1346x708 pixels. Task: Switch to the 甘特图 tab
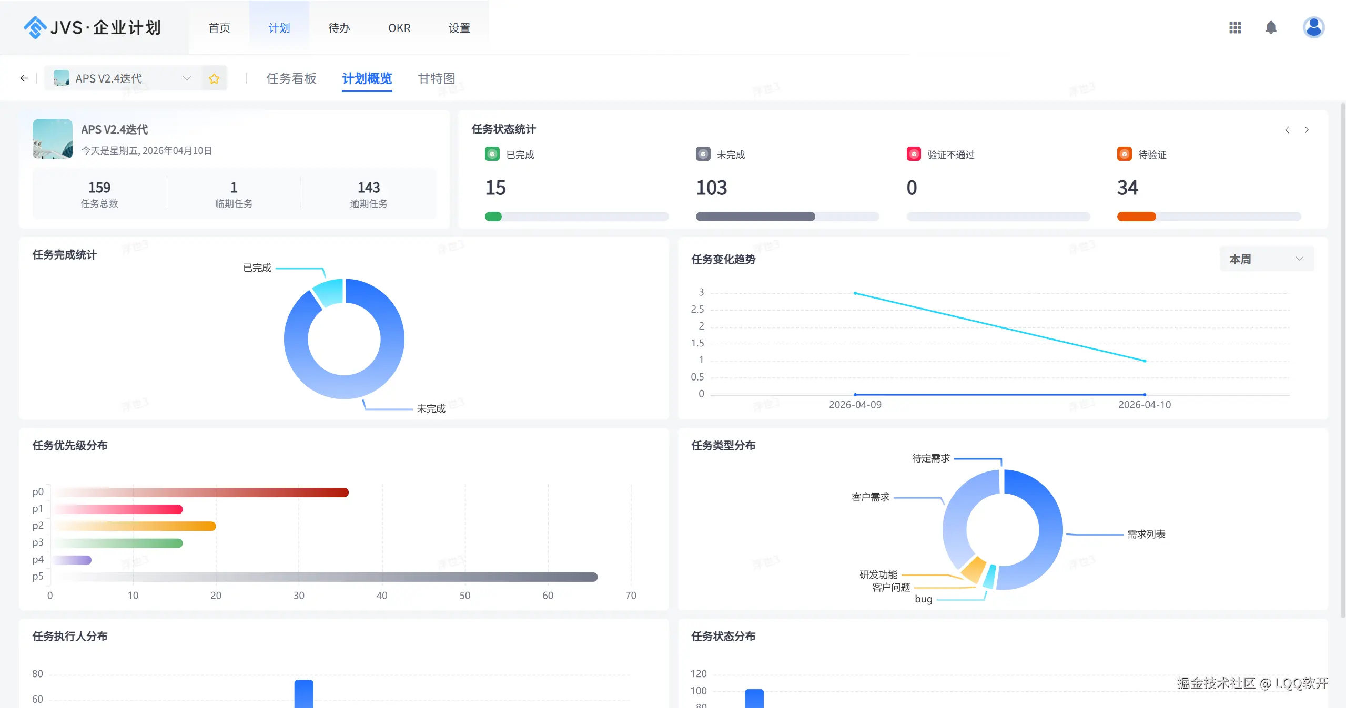(x=436, y=79)
